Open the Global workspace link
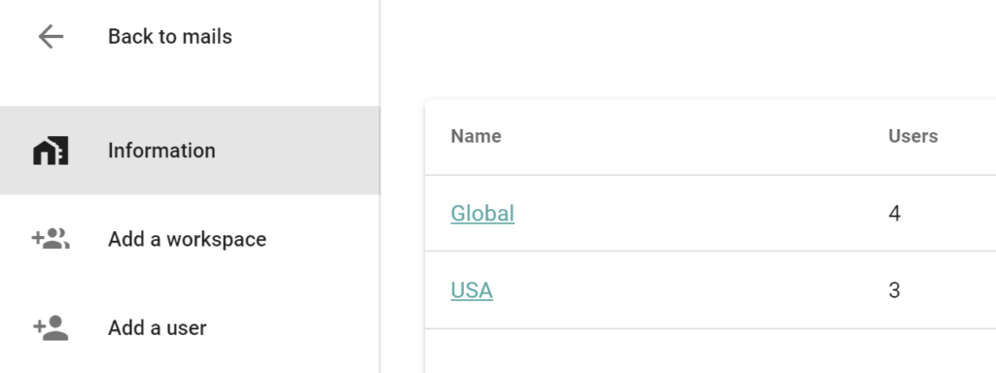 482,213
